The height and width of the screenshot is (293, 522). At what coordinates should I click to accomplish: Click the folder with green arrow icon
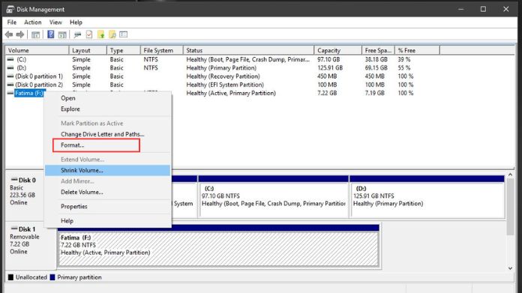100,34
